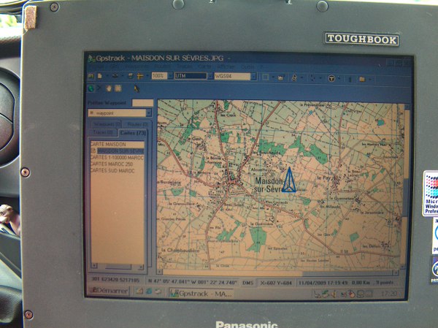Switch to the Waypoints tab
438x328 pixels.
point(104,124)
